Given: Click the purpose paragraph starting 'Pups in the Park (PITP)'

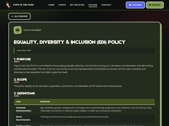Looking at the screenshot, I should (x=83, y=69).
